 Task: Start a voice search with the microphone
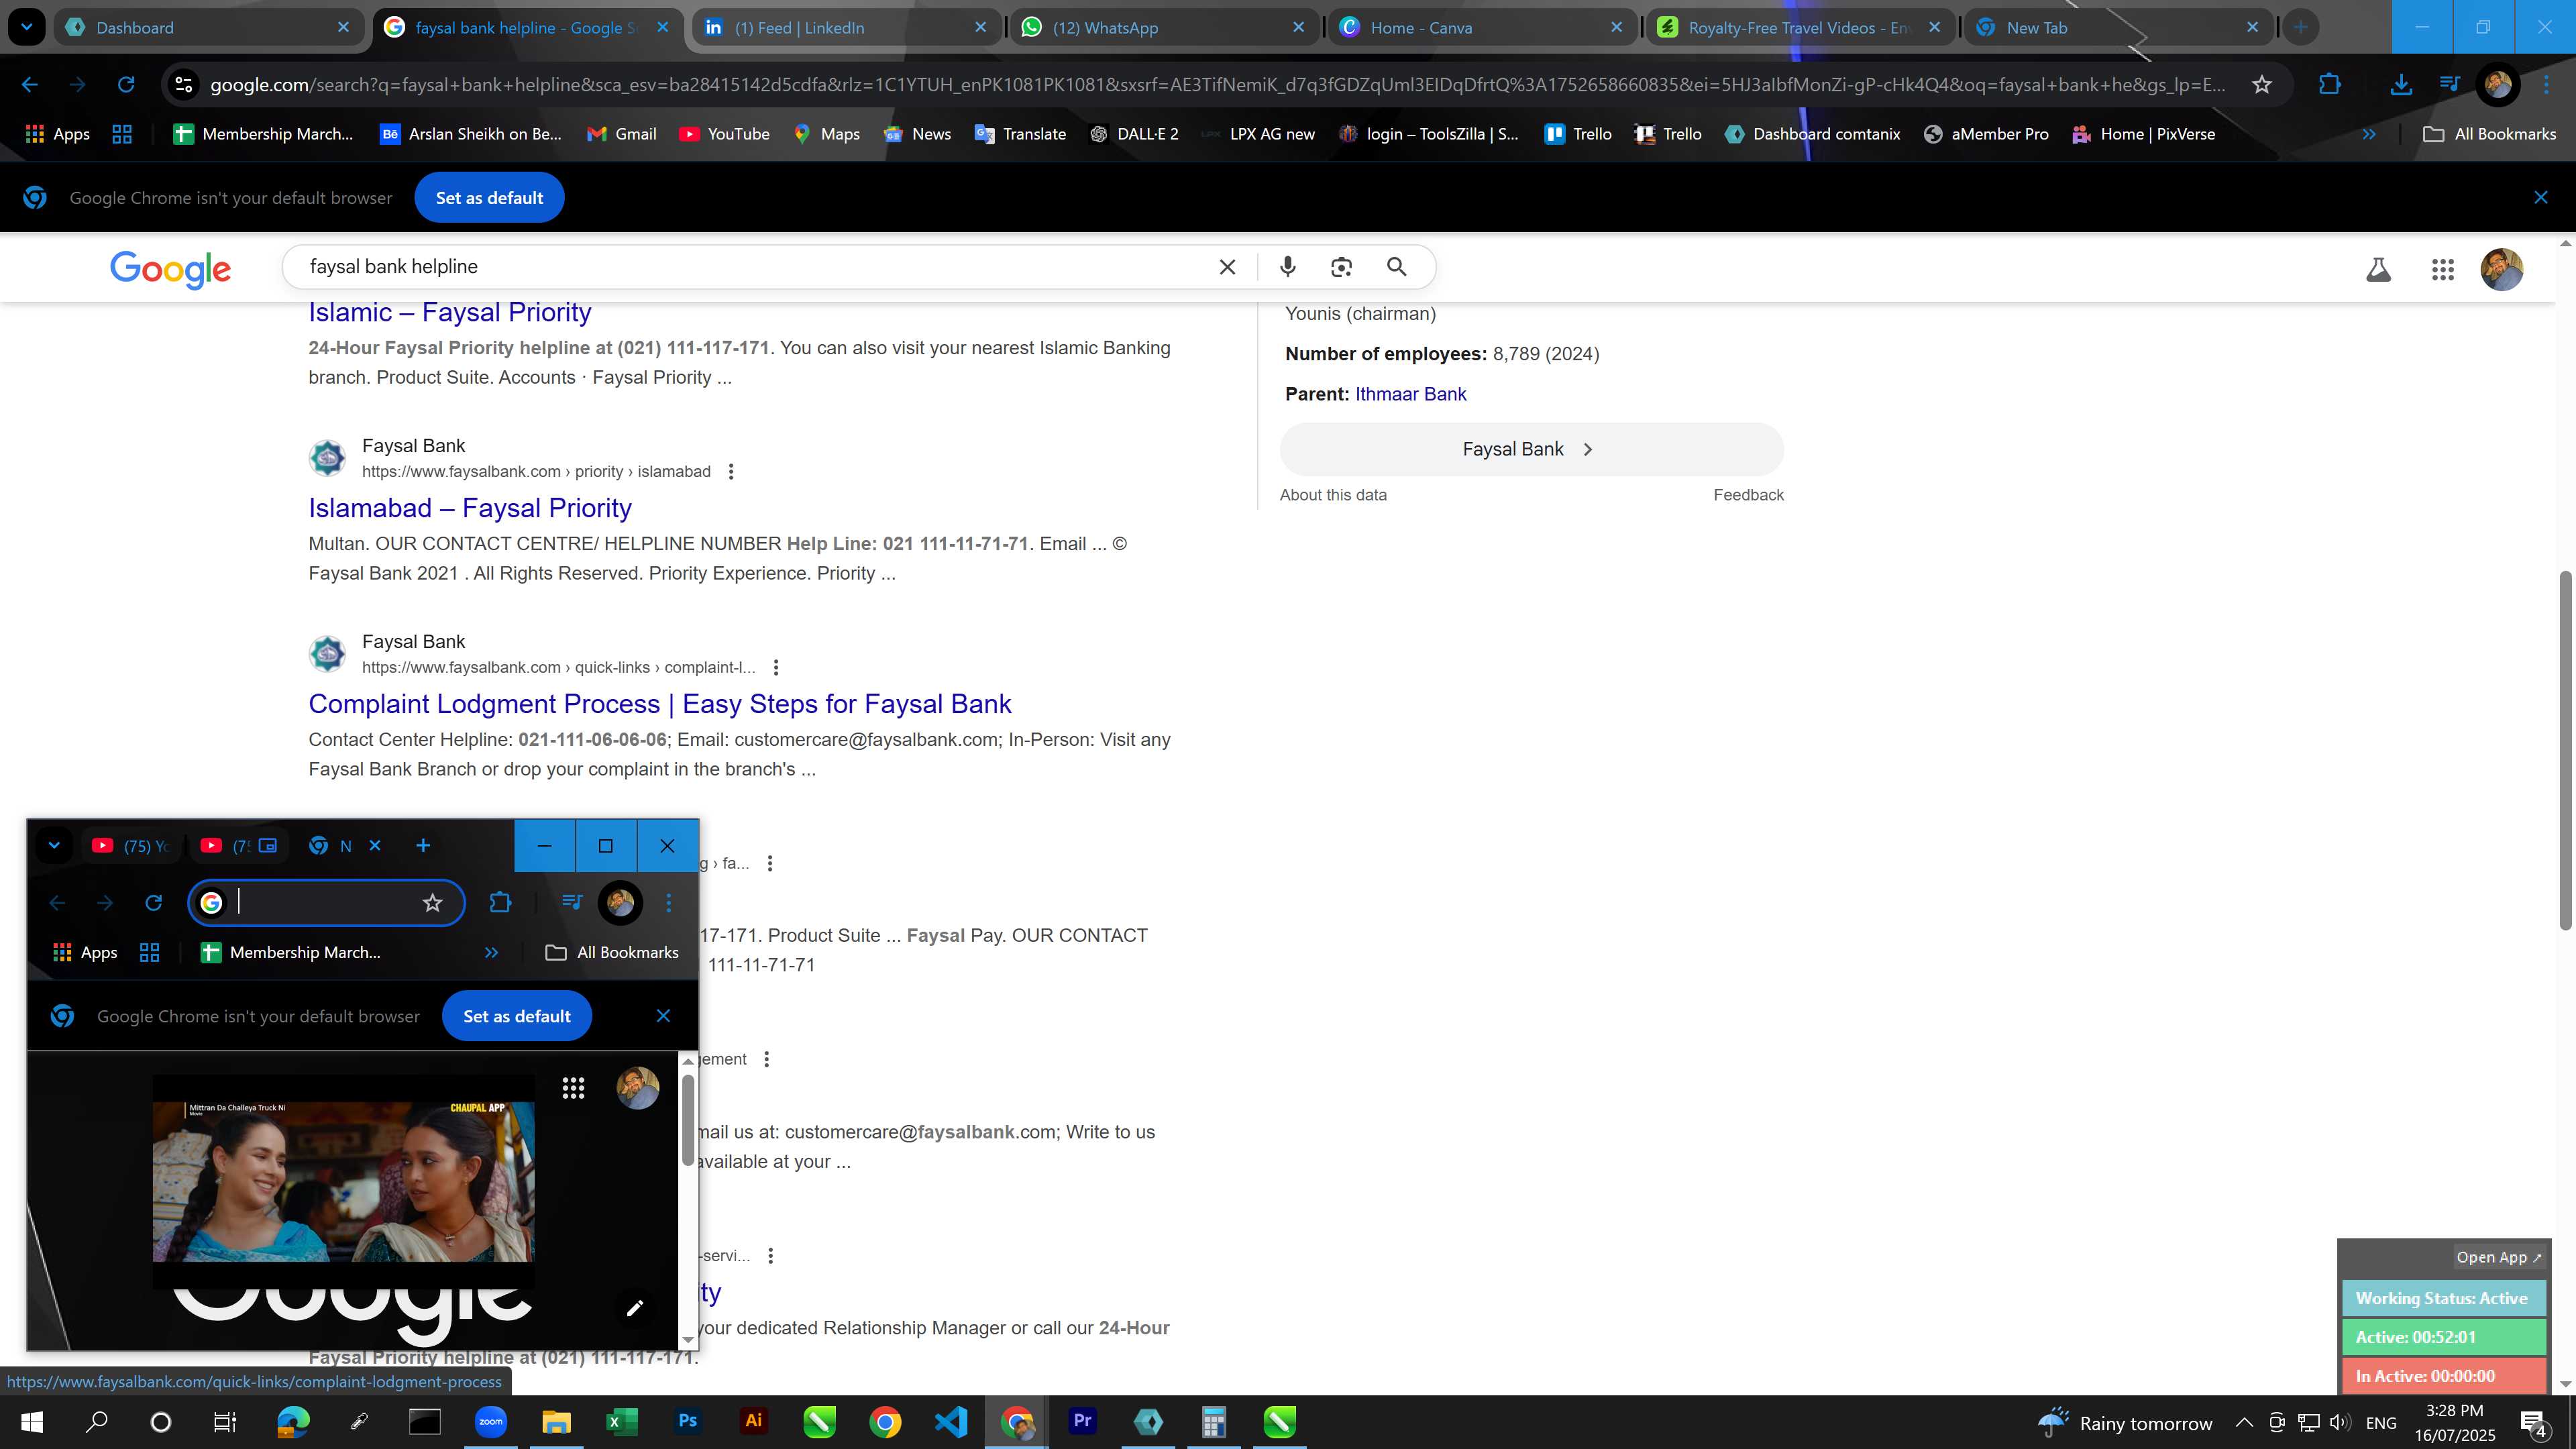pyautogui.click(x=1288, y=267)
